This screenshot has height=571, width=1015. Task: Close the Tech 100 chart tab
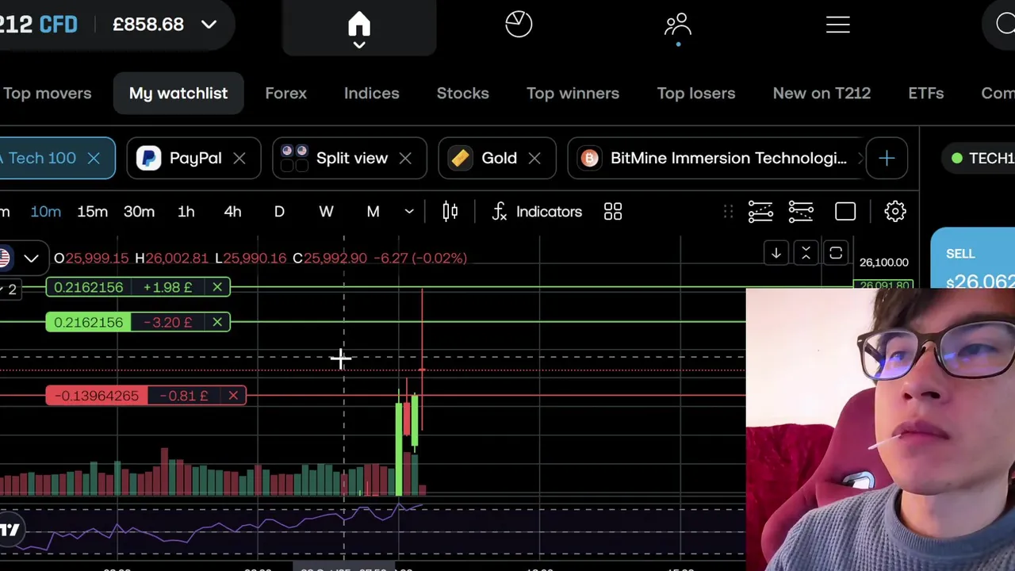click(x=94, y=158)
